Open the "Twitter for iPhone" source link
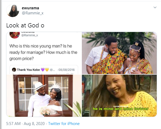Image resolution: width=161 pixels, height=129 pixels. coord(64,124)
